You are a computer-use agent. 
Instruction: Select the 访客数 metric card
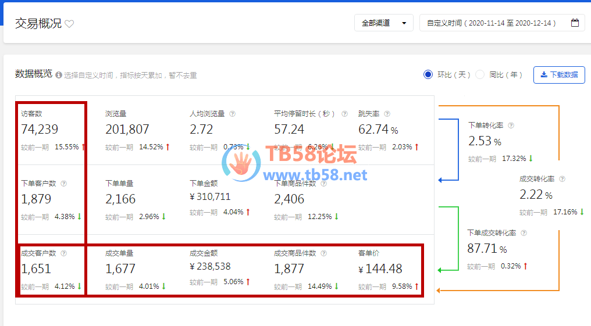coord(52,130)
